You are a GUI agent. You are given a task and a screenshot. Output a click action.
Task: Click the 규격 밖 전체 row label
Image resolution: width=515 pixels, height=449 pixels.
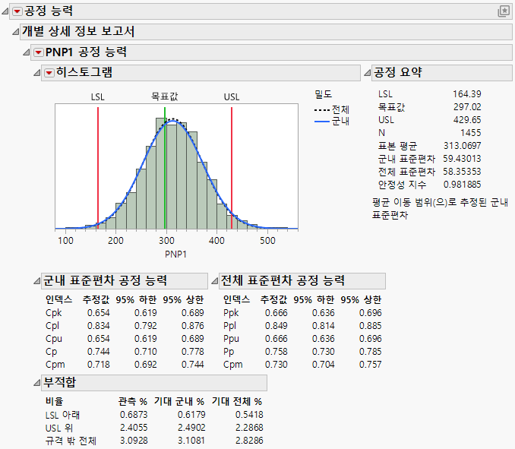coord(71,441)
